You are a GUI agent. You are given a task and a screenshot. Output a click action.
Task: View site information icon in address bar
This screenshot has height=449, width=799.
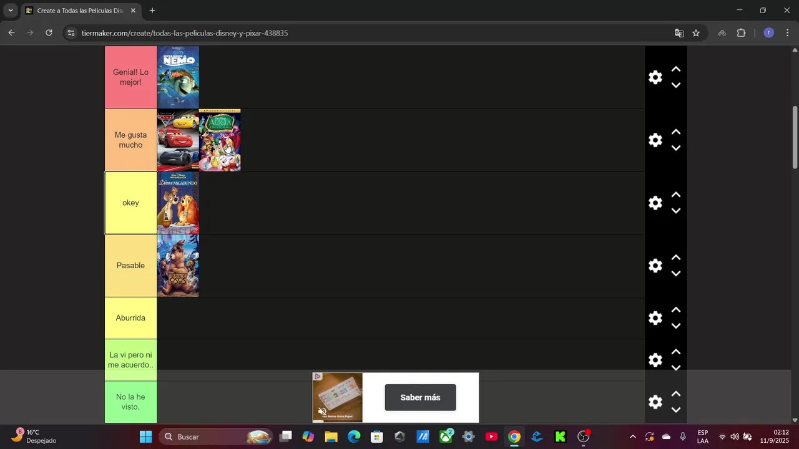click(x=71, y=33)
